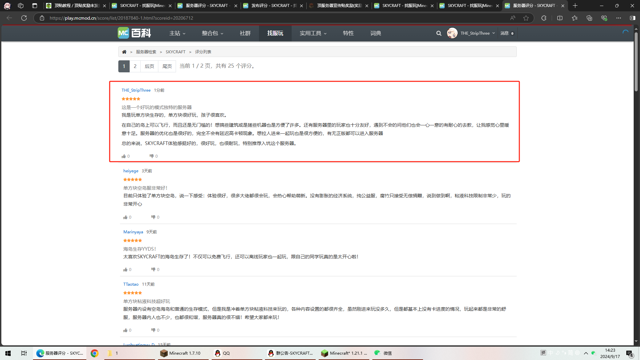Show hidden system tray icons chevron
Viewport: 640px width, 360px height.
[x=586, y=353]
